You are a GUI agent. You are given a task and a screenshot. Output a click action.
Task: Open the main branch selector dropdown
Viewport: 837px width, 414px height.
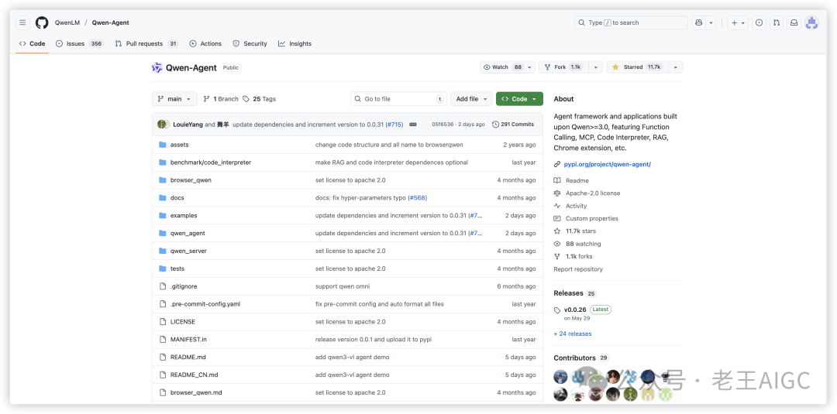coord(174,99)
